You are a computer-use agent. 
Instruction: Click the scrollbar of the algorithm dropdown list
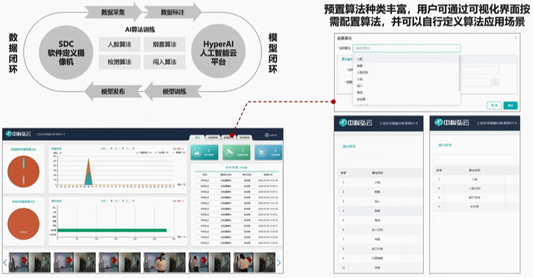pos(460,73)
